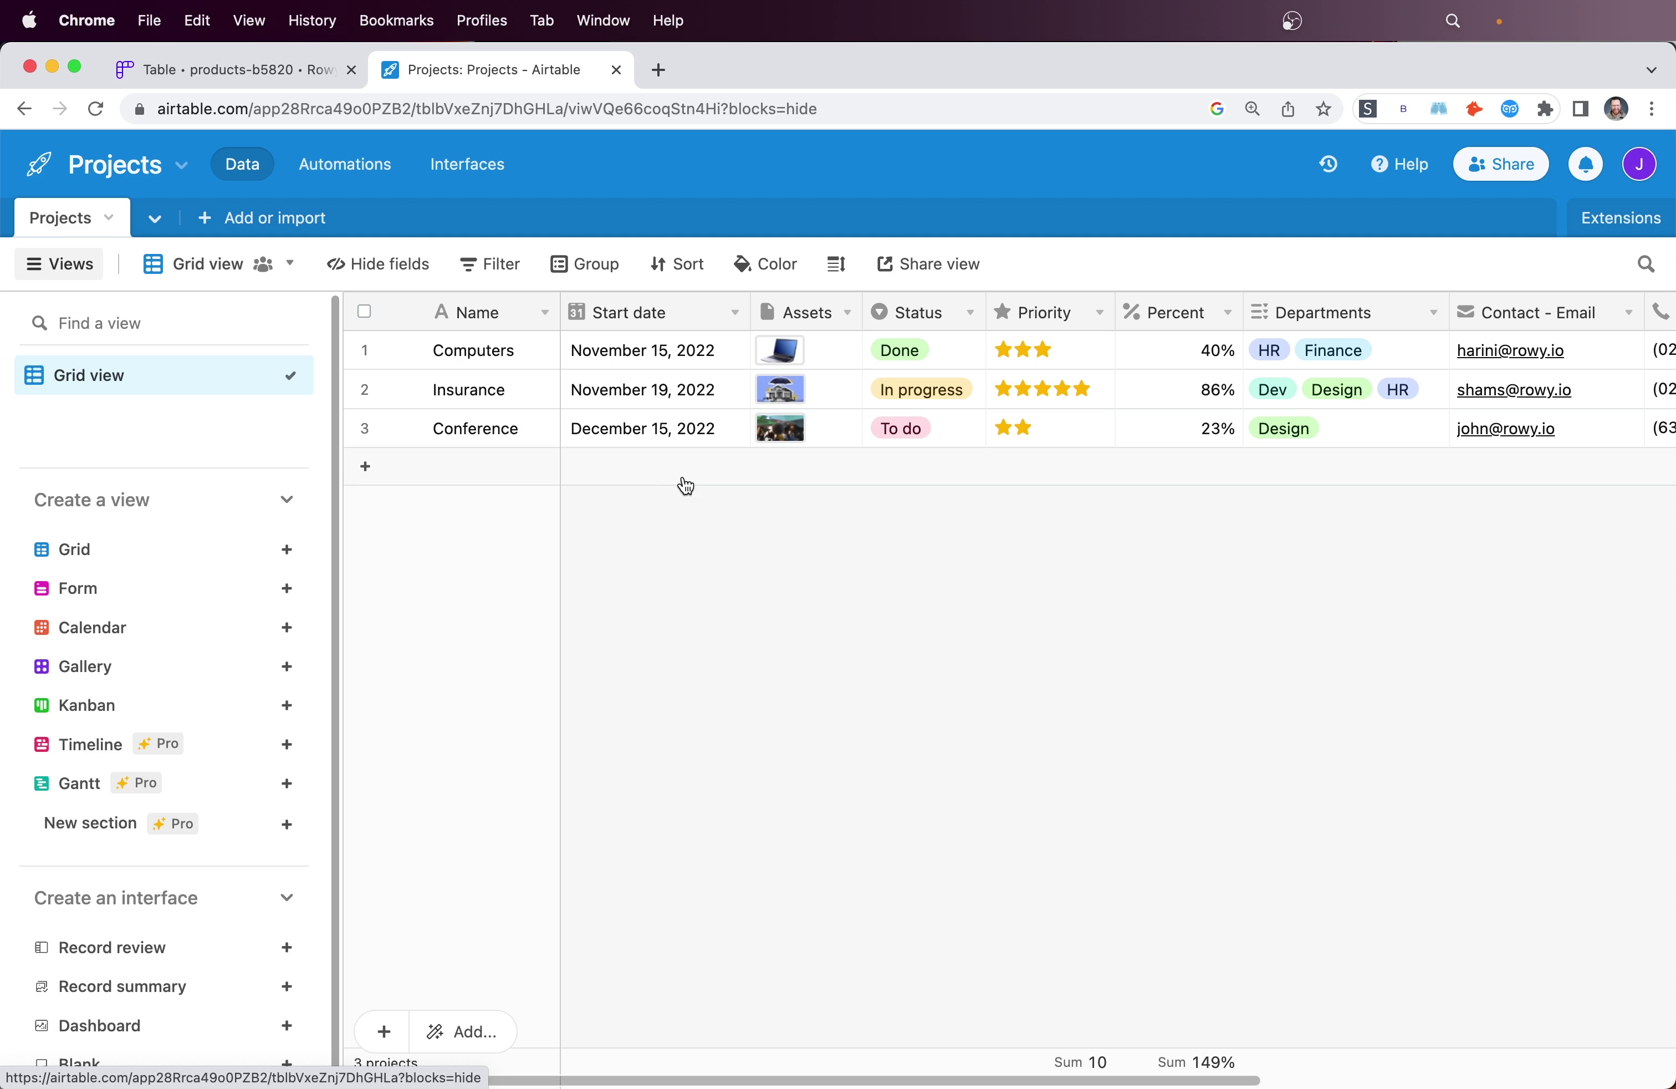Add a new Calendar view
The height and width of the screenshot is (1089, 1676).
coord(287,628)
